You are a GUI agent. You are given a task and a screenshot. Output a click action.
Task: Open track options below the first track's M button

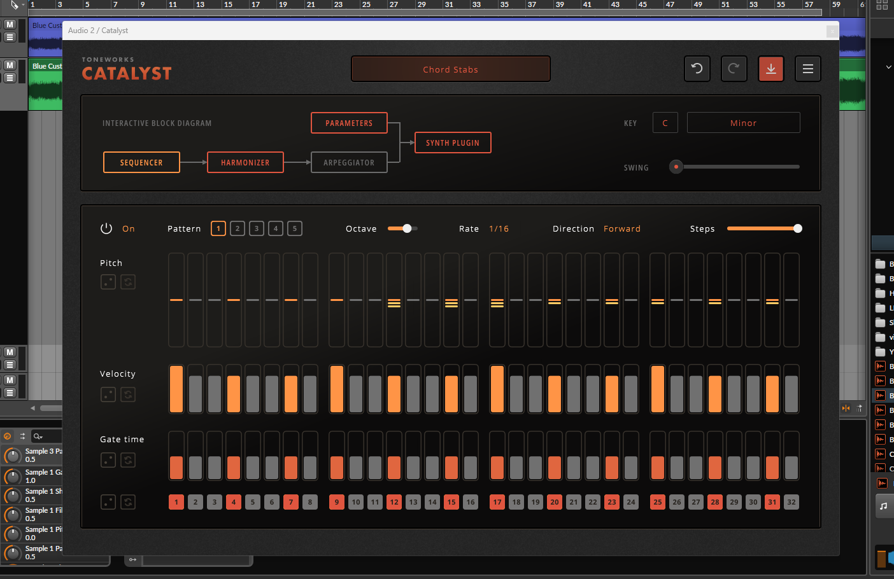tap(10, 38)
